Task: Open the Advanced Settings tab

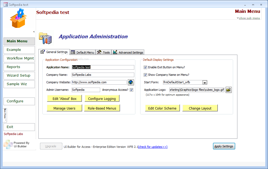Action: [x=128, y=52]
